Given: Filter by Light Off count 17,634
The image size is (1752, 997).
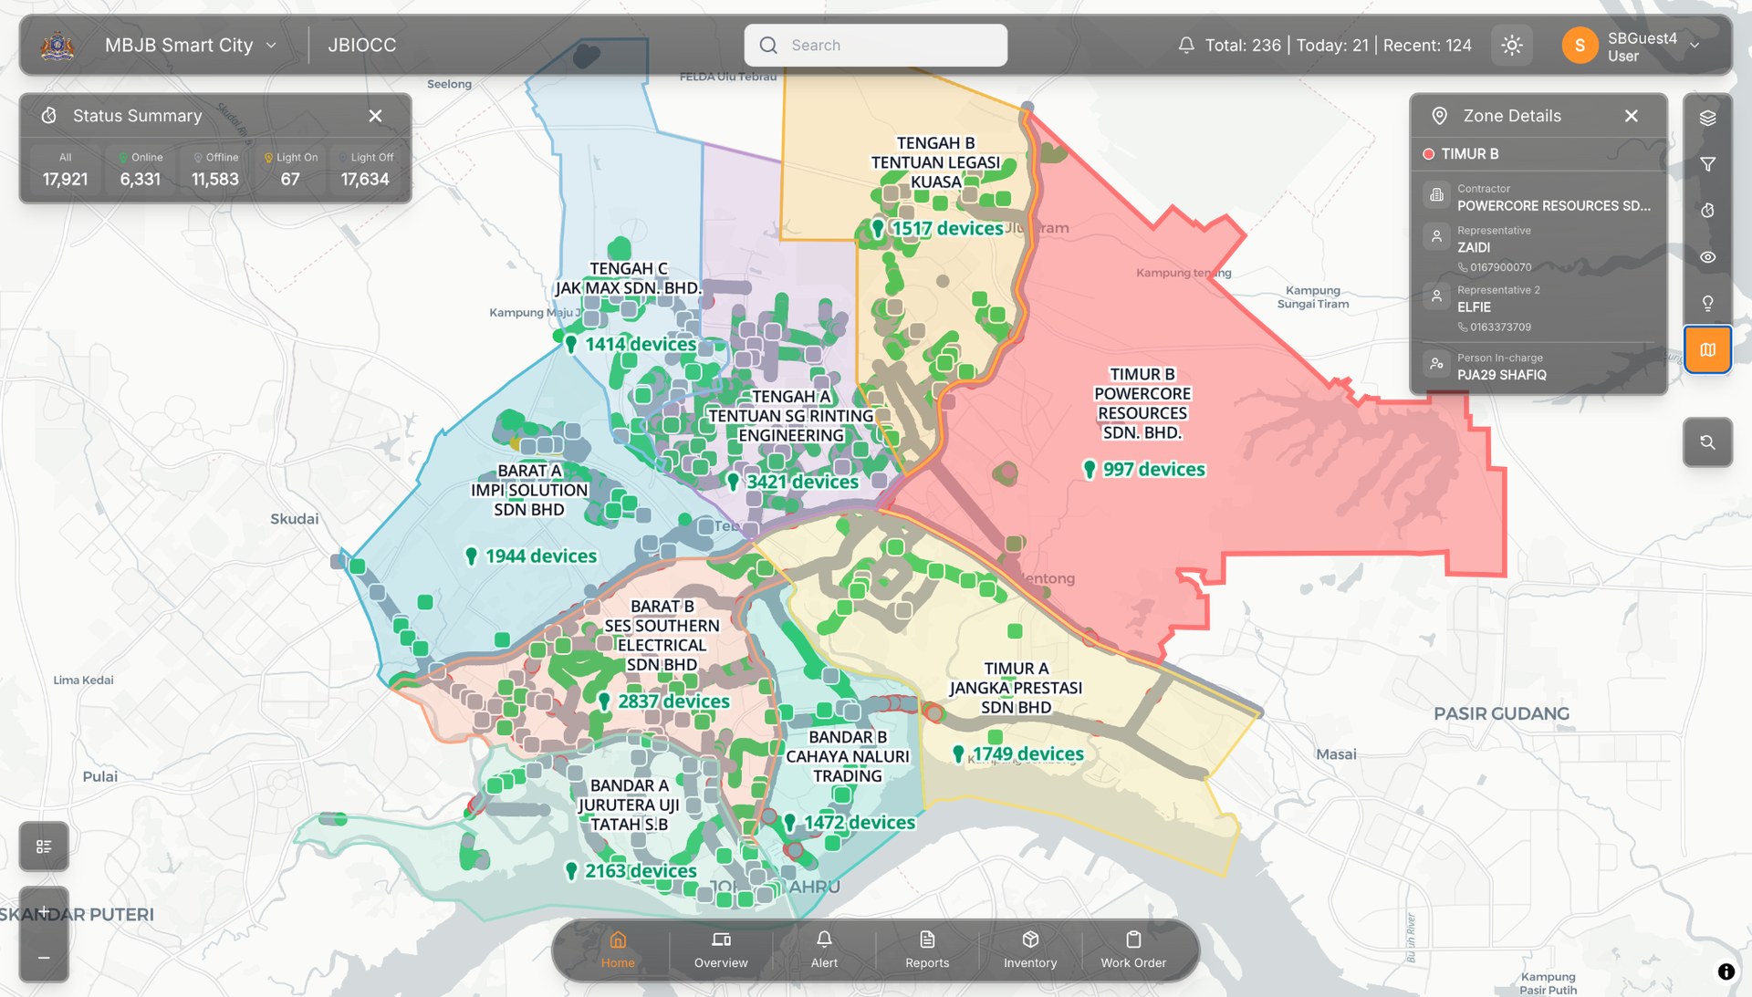Looking at the screenshot, I should click(365, 170).
